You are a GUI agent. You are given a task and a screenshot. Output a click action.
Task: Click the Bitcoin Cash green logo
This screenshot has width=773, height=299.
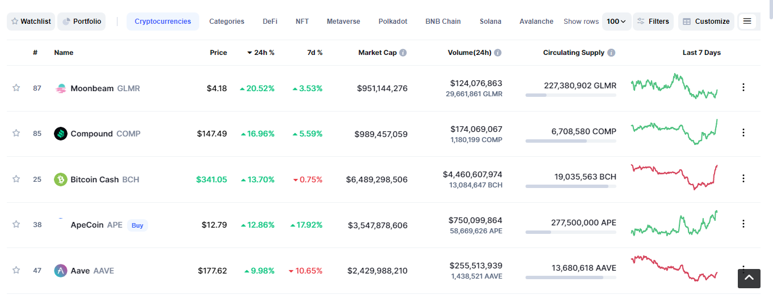click(x=61, y=180)
